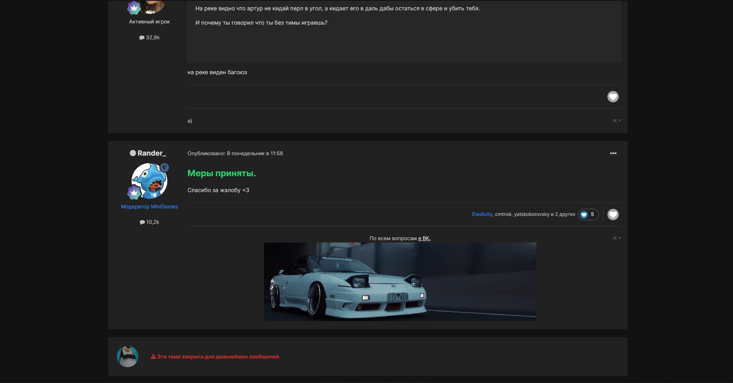Open Rander_'s user profile name link
The width and height of the screenshot is (733, 383).
click(151, 153)
